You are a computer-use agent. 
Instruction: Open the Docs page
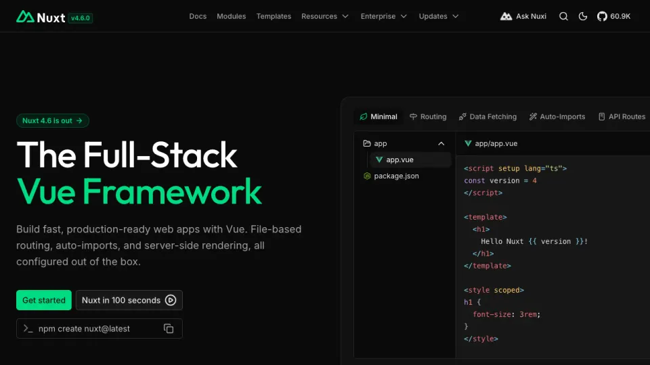click(x=198, y=16)
